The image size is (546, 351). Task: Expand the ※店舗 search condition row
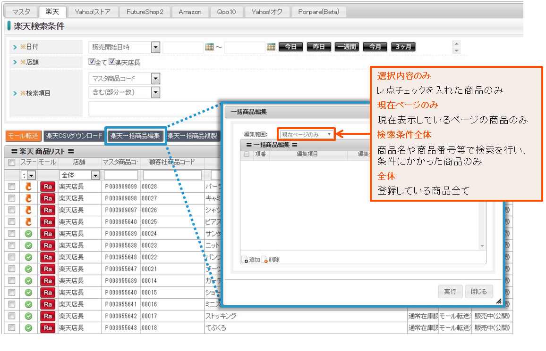15,62
